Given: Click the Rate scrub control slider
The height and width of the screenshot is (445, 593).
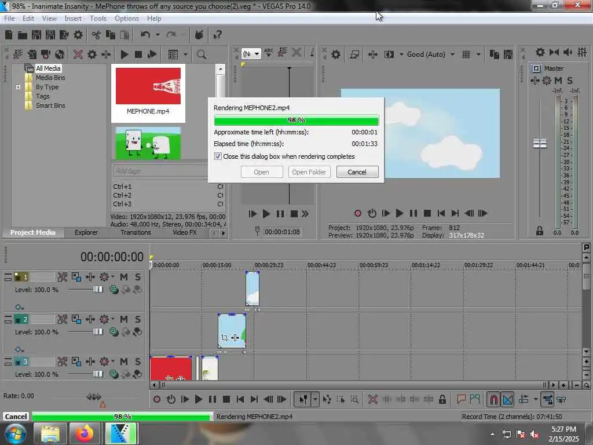Looking at the screenshot, I should [x=94, y=396].
